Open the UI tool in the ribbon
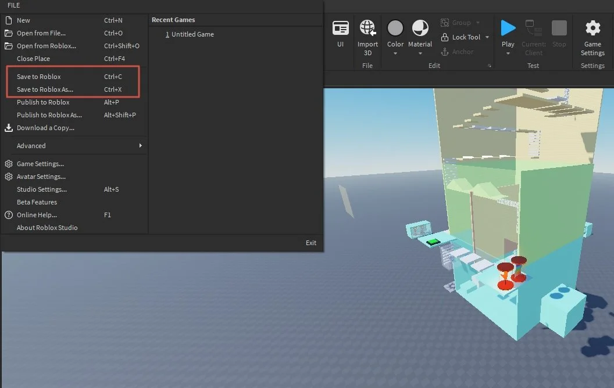This screenshot has width=614, height=388. 340,34
